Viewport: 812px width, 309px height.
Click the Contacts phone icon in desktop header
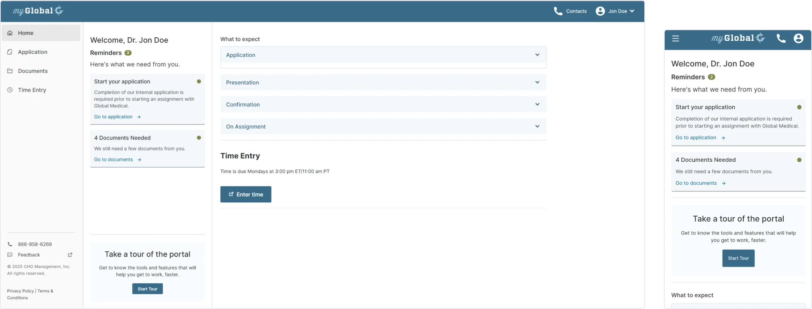coord(558,11)
